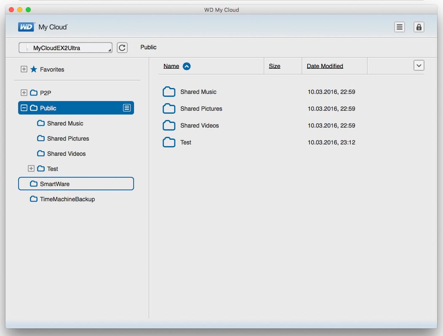Refresh the device file listing
This screenshot has height=336, width=443.
click(122, 48)
